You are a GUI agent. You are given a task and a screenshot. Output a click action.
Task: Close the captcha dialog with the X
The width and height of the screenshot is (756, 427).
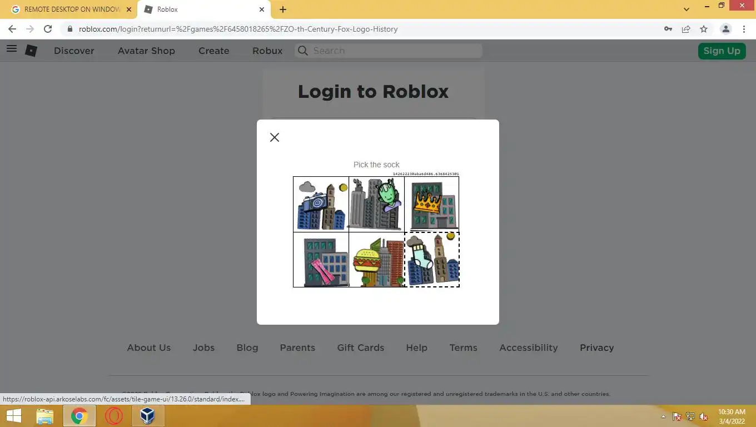(x=275, y=137)
